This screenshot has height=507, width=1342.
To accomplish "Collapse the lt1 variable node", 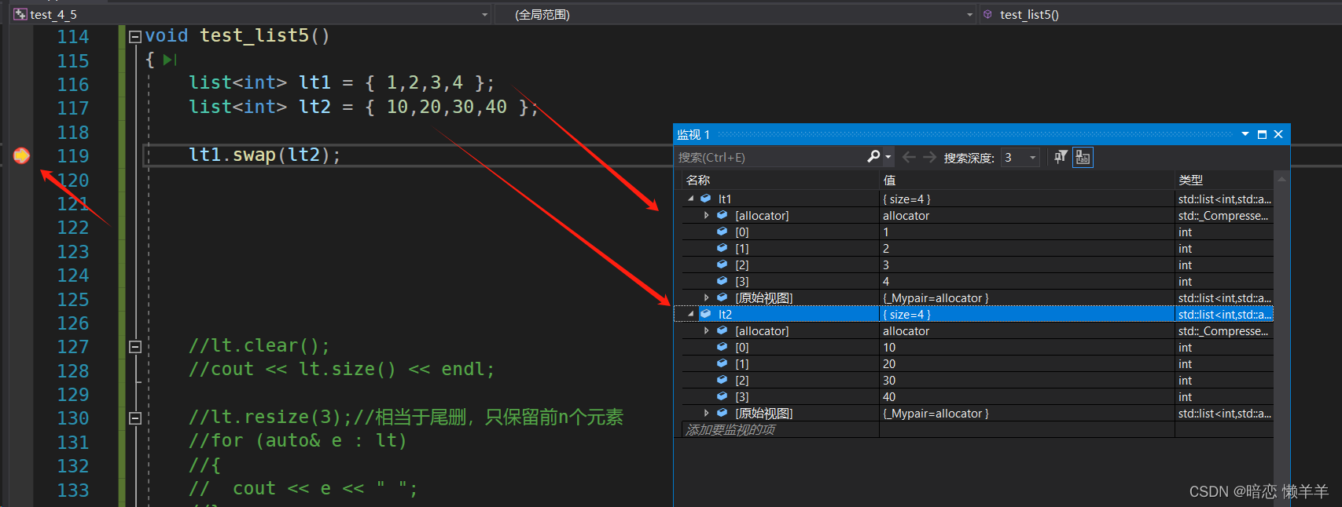I will tap(691, 199).
